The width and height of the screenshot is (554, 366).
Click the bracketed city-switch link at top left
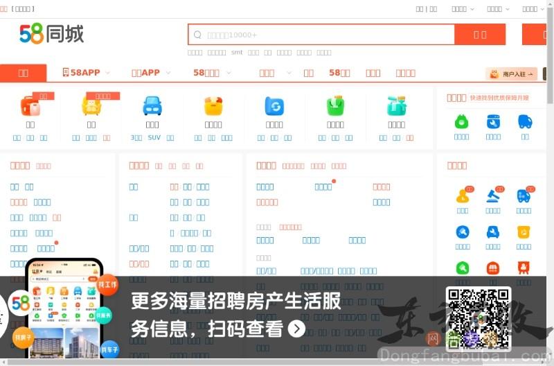[x=23, y=9]
